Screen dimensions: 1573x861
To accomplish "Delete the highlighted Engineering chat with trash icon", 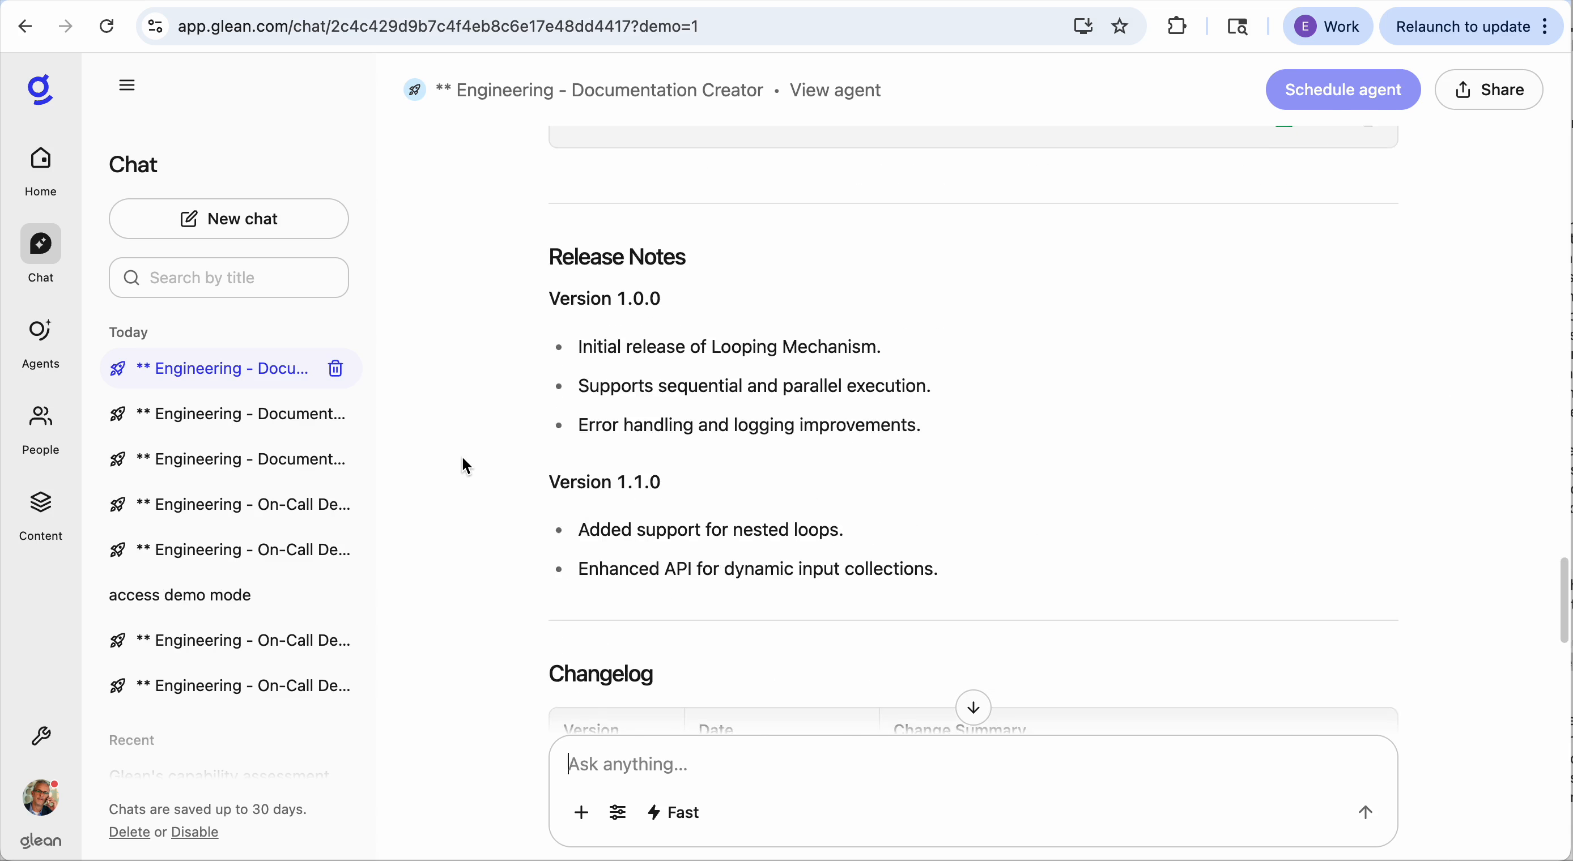I will pos(335,368).
